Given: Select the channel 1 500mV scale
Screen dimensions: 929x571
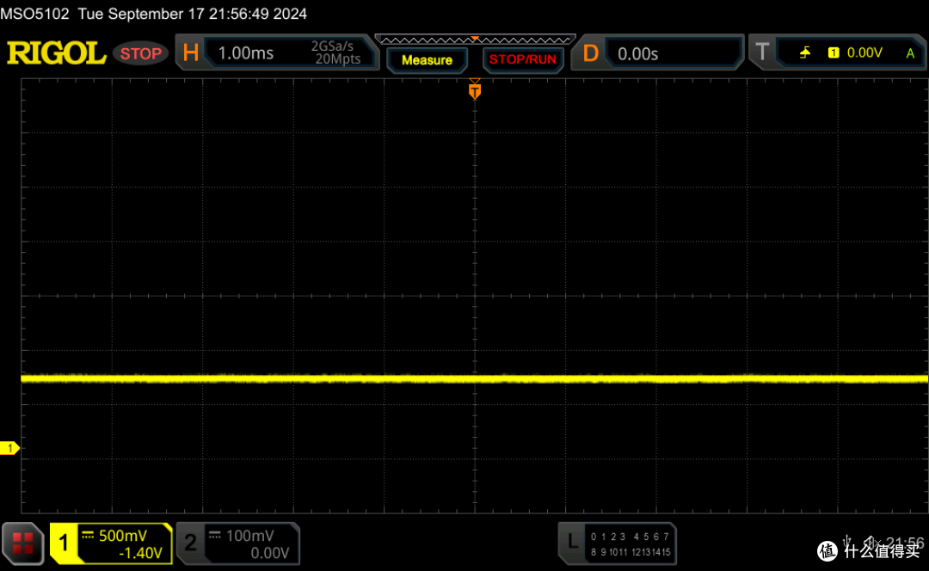Looking at the screenshot, I should [123, 536].
